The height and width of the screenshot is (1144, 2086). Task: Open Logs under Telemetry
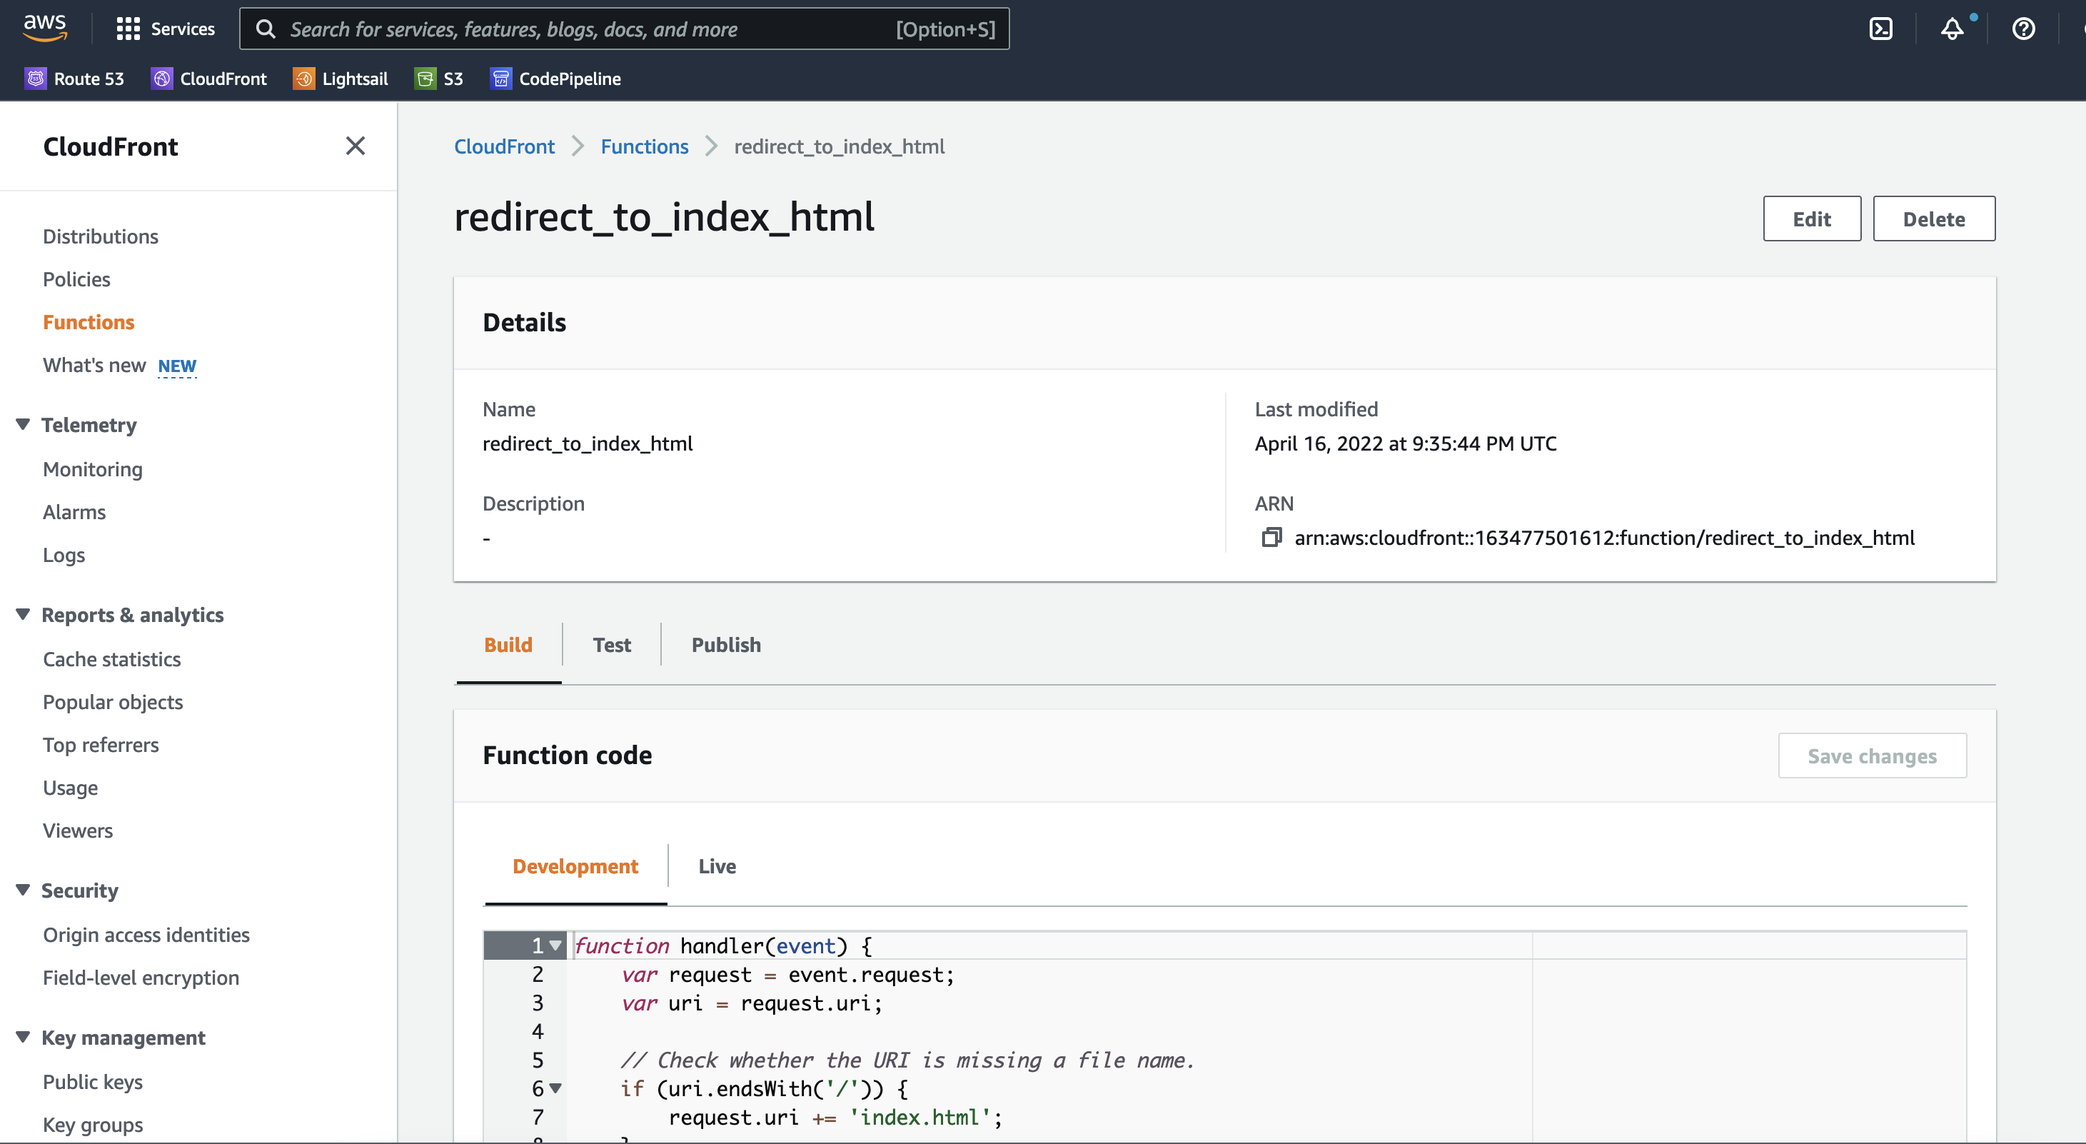coord(63,555)
